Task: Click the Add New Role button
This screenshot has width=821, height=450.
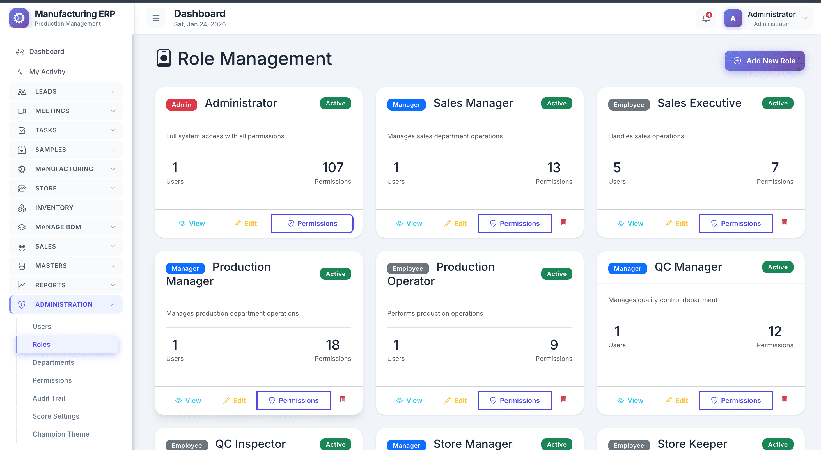Action: click(764, 61)
